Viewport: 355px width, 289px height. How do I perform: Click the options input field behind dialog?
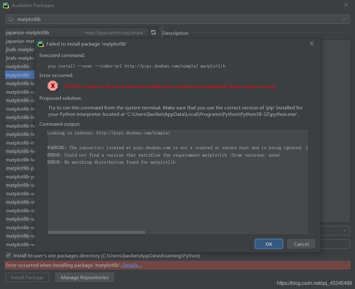(x=335, y=244)
